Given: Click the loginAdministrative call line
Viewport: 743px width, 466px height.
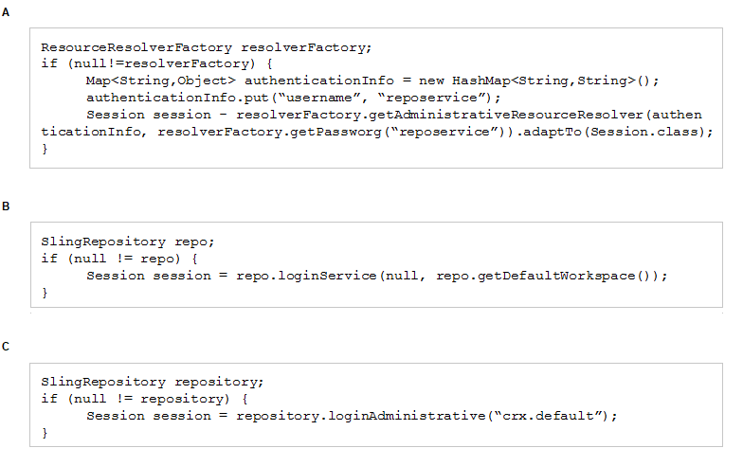Looking at the screenshot, I should 352,417.
